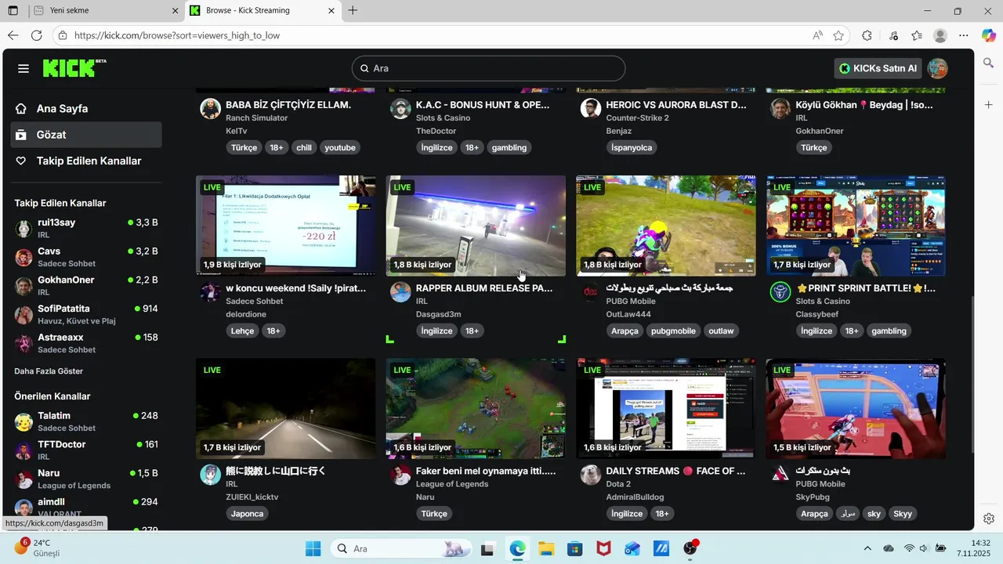
Task: Open Windows Start menu
Action: (x=313, y=548)
